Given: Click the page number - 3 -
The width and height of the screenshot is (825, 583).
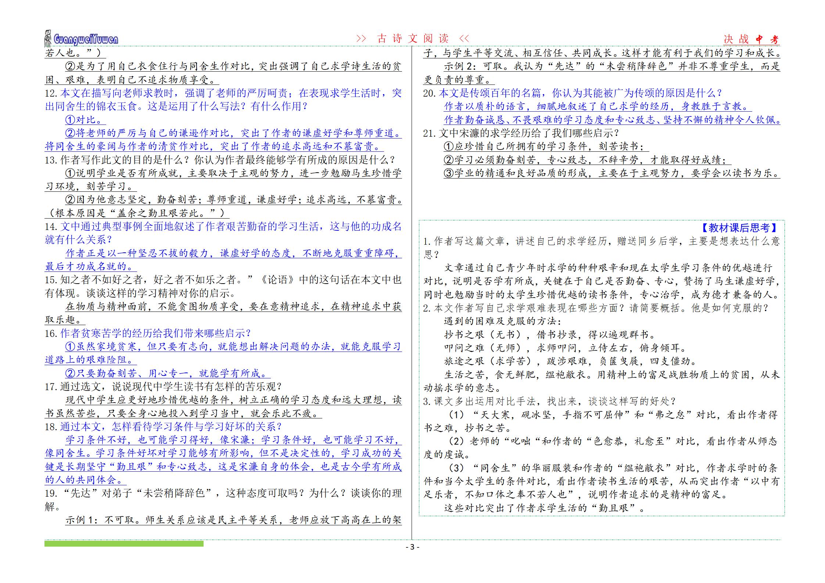Looking at the screenshot, I should pyautogui.click(x=412, y=547).
